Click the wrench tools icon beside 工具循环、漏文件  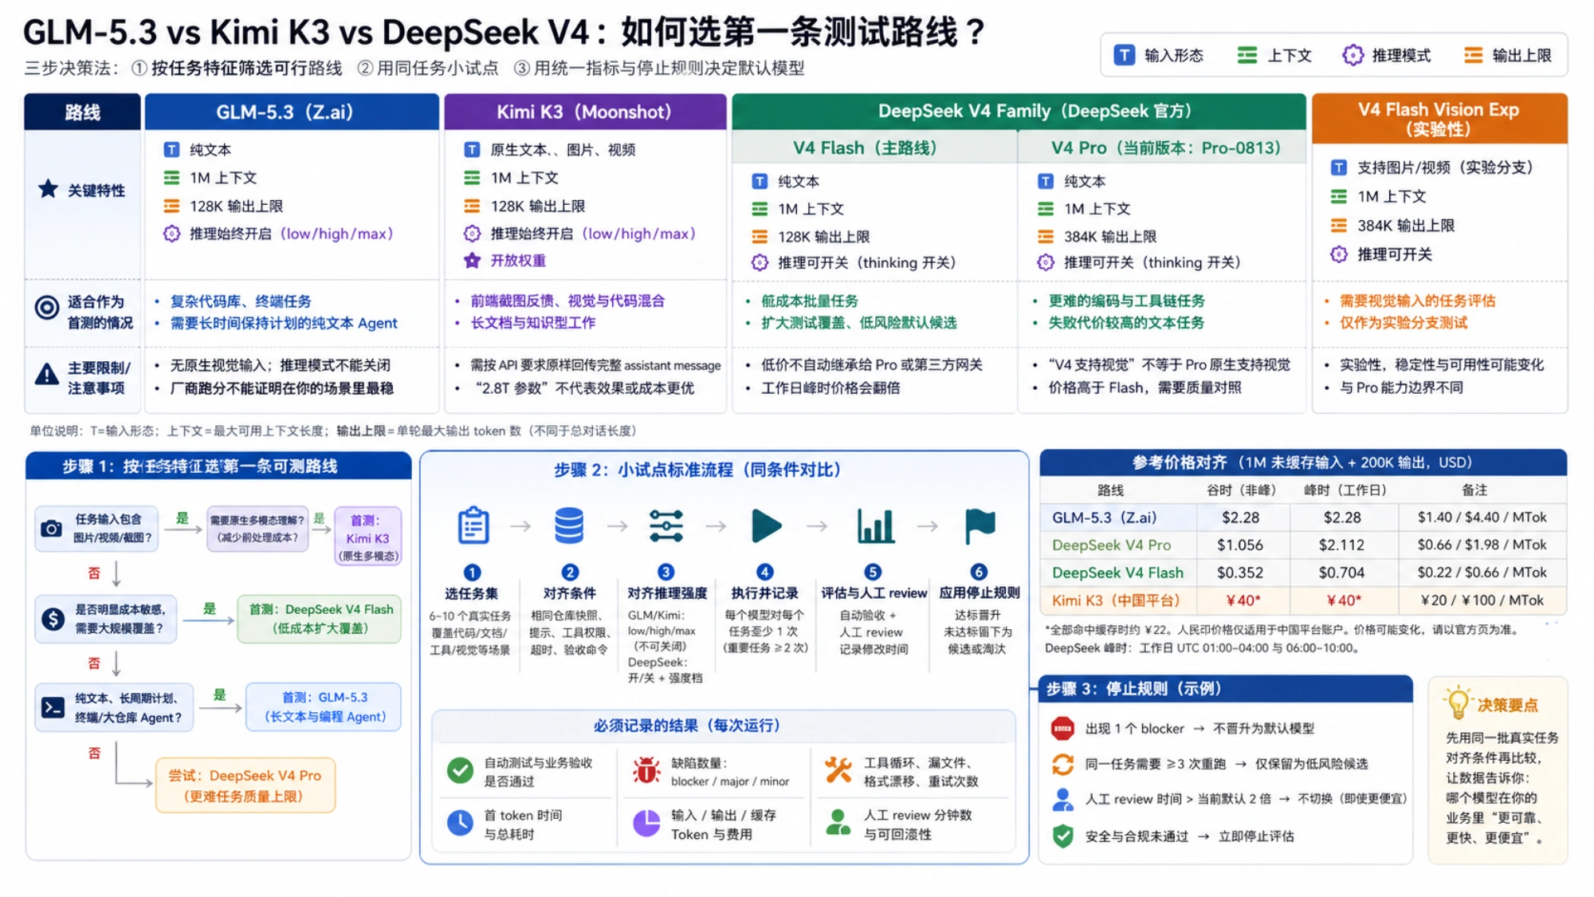tap(838, 769)
